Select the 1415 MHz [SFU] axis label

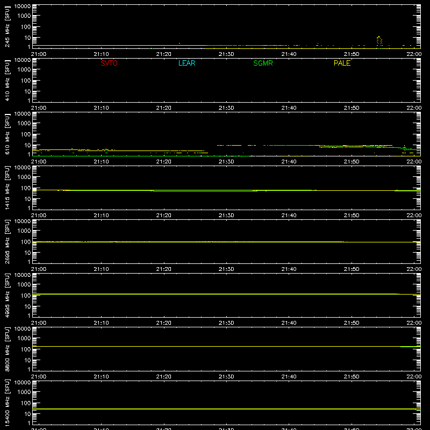click(x=7, y=188)
